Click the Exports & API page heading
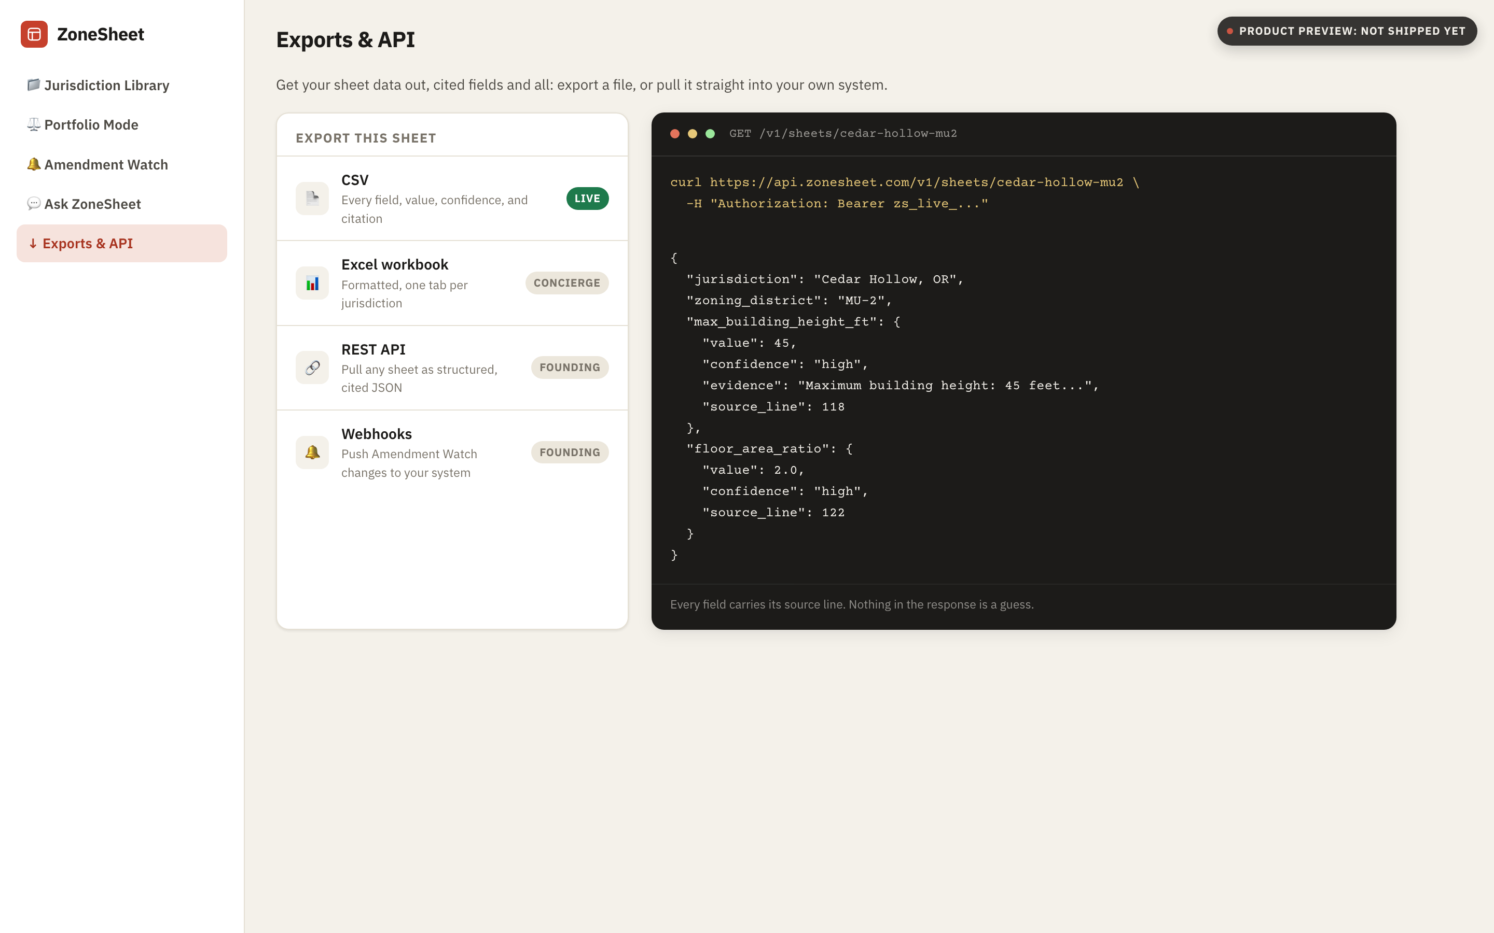 click(345, 39)
